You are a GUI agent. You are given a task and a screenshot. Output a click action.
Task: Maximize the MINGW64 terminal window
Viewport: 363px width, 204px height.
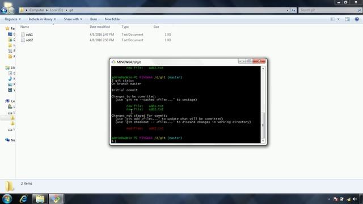(249, 61)
